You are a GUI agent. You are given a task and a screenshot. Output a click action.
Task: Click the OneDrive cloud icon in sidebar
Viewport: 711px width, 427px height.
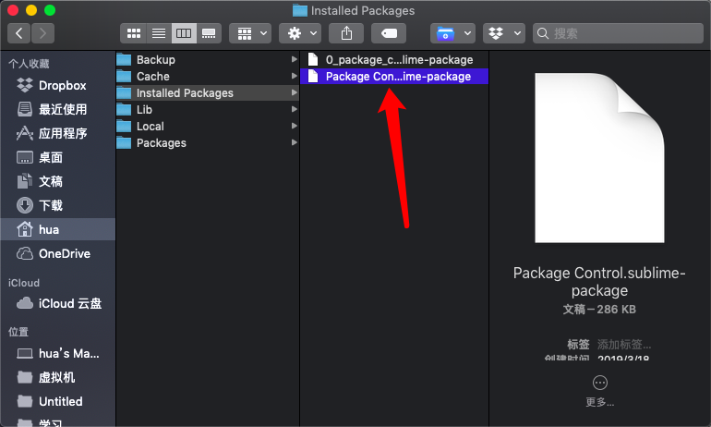[x=25, y=253]
